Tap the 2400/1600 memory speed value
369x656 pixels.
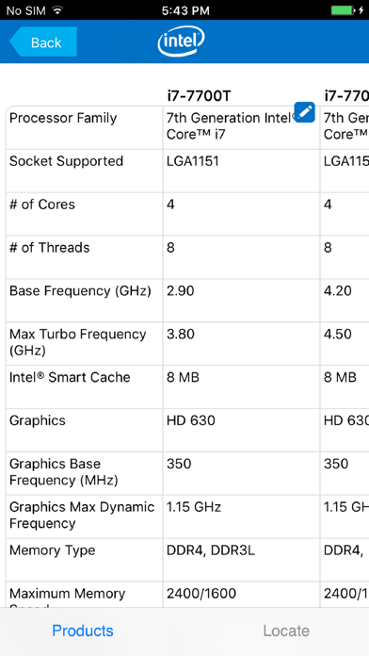201,593
